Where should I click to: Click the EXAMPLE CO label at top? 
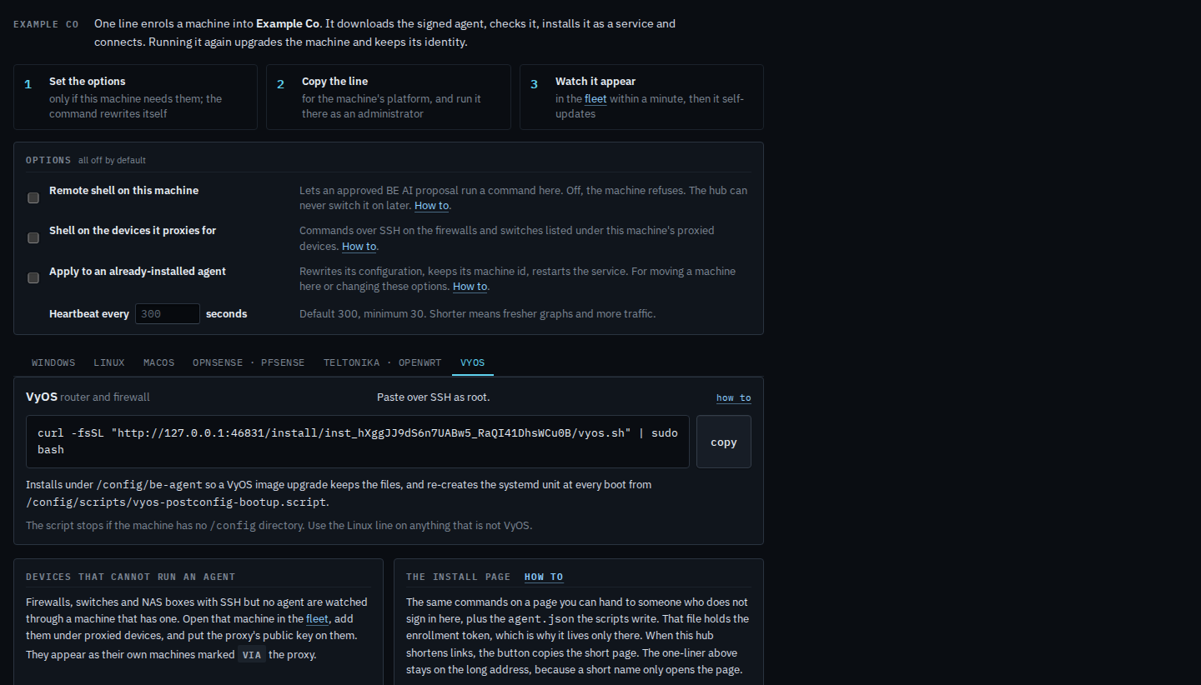(x=46, y=24)
